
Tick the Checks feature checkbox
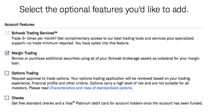(x=7, y=98)
